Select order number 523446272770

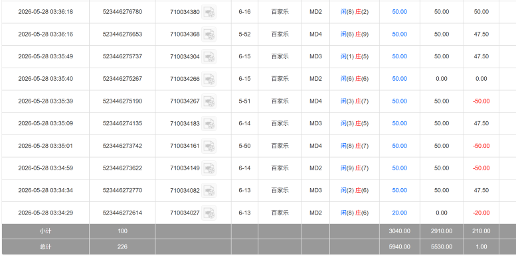point(122,190)
